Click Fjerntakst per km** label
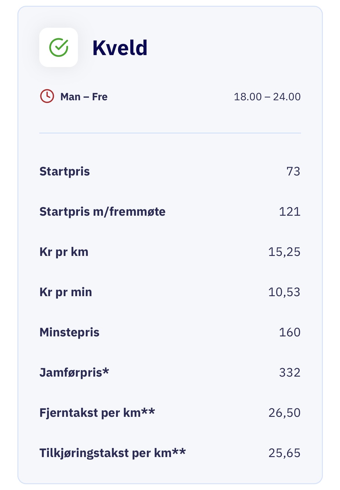Screen dimensions: 340x490 97,413
